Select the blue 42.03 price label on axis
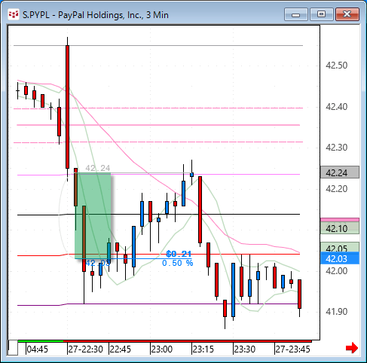This screenshot has height=363, width=367. click(340, 258)
